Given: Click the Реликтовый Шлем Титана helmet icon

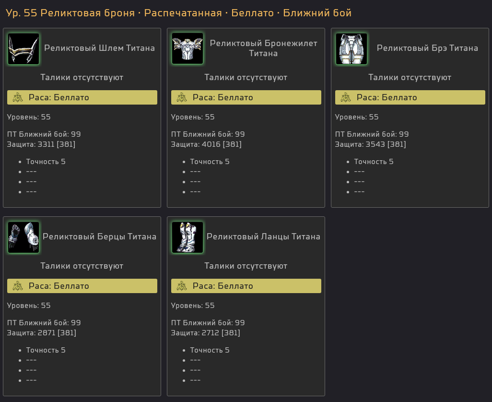Looking at the screenshot, I should pos(23,49).
